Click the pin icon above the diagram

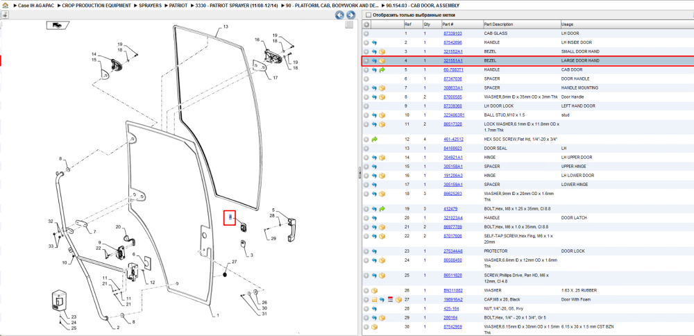[x=4, y=15]
